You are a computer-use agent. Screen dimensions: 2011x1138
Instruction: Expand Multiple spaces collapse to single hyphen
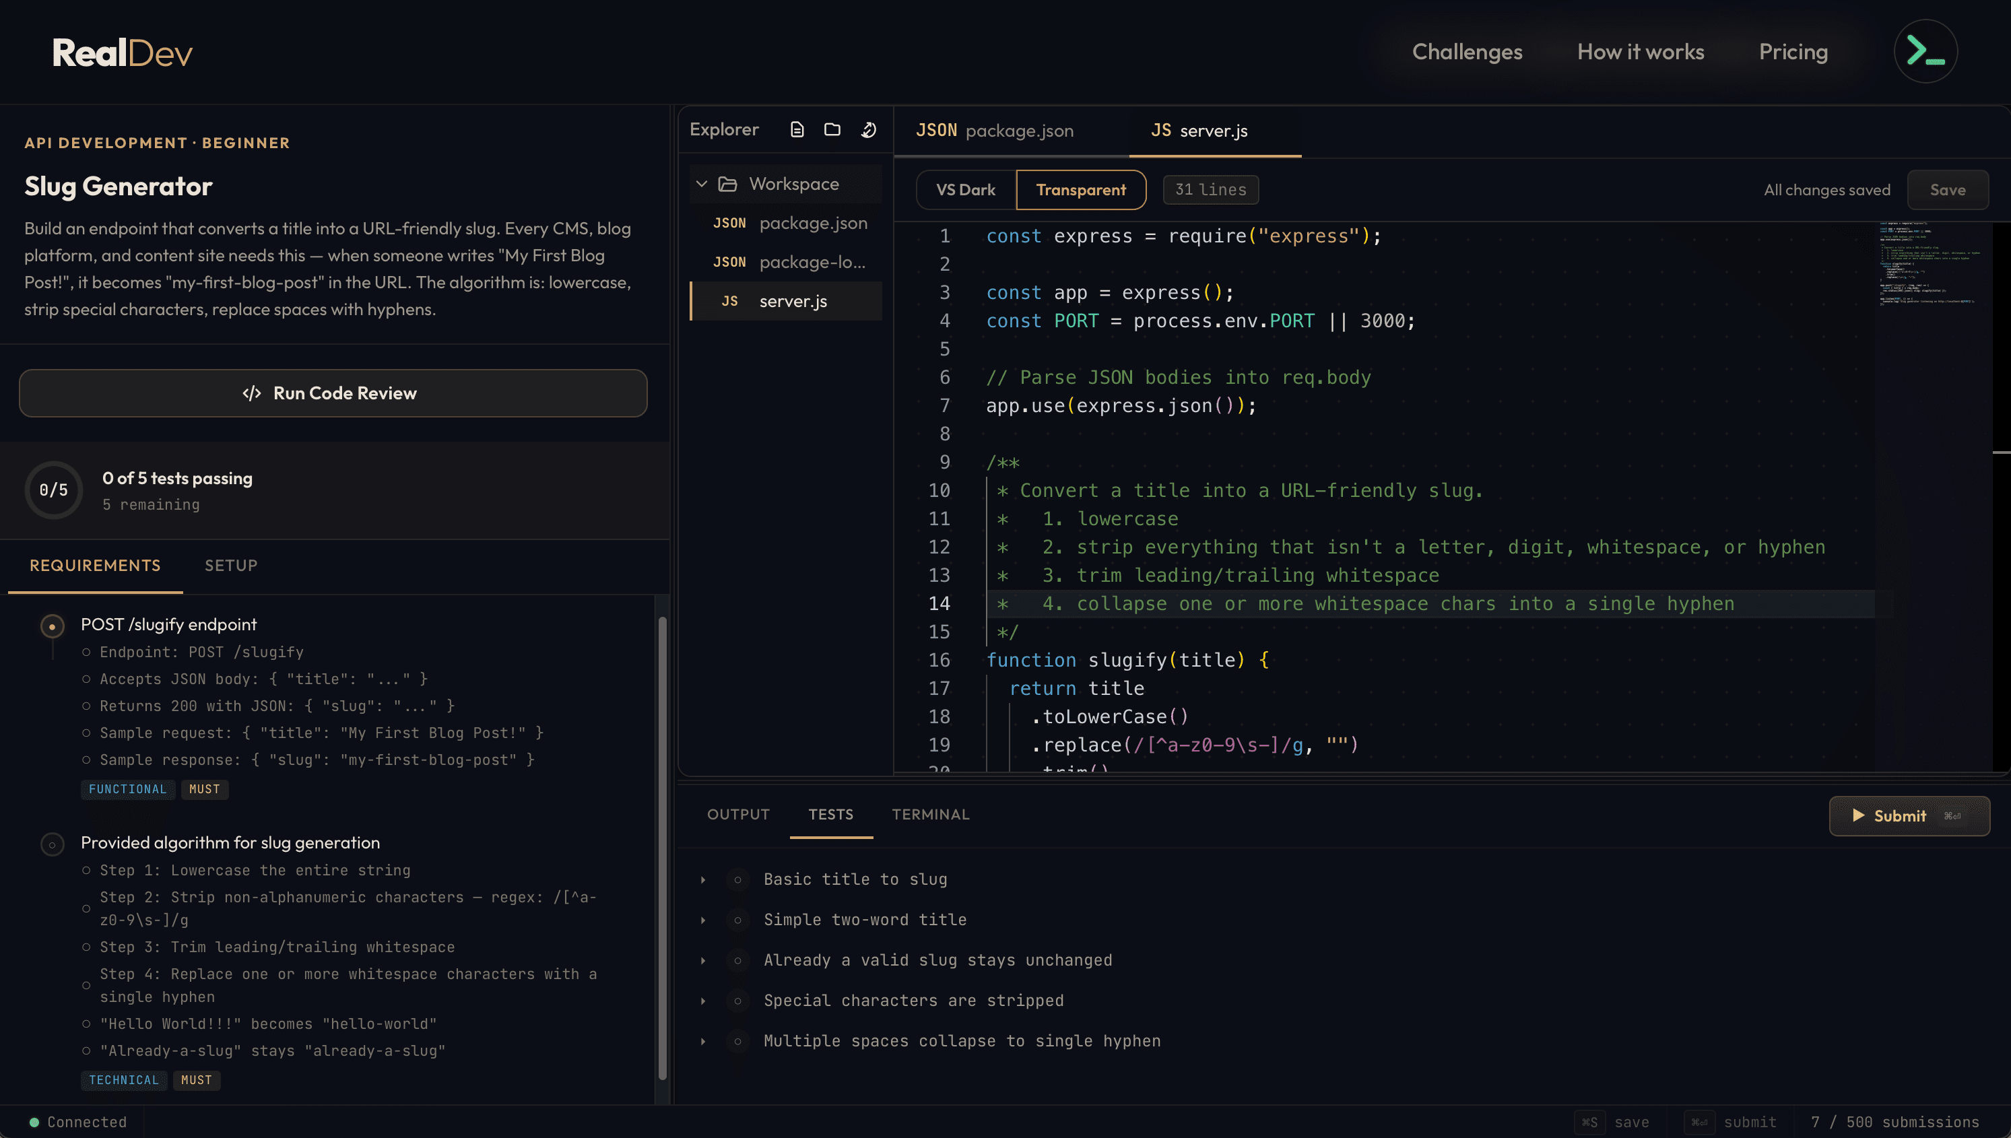702,1042
